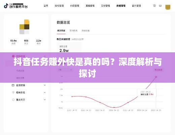Open the second nav item beside 首页

click(59, 6)
